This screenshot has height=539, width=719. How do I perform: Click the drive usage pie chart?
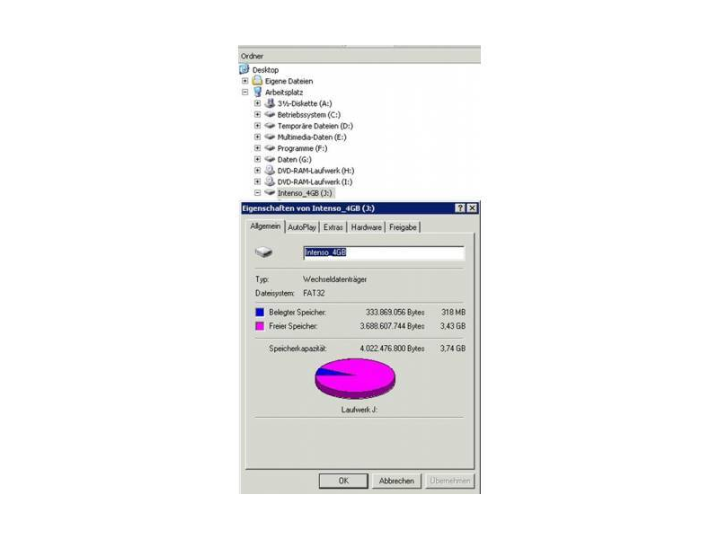(355, 378)
